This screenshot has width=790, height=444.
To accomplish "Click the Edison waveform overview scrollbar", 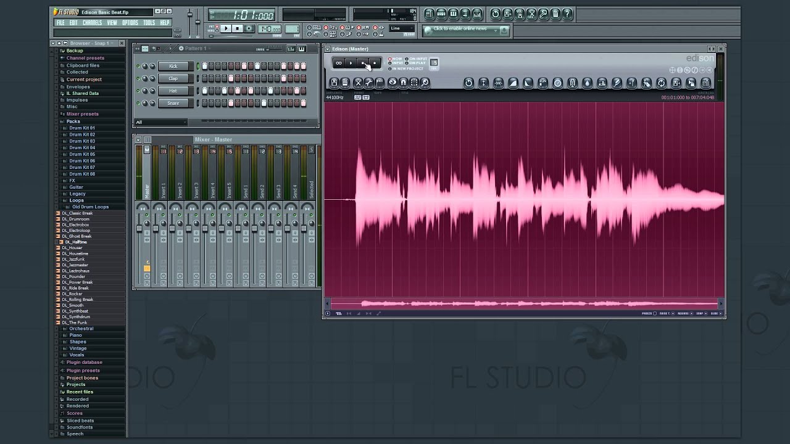I will [525, 303].
